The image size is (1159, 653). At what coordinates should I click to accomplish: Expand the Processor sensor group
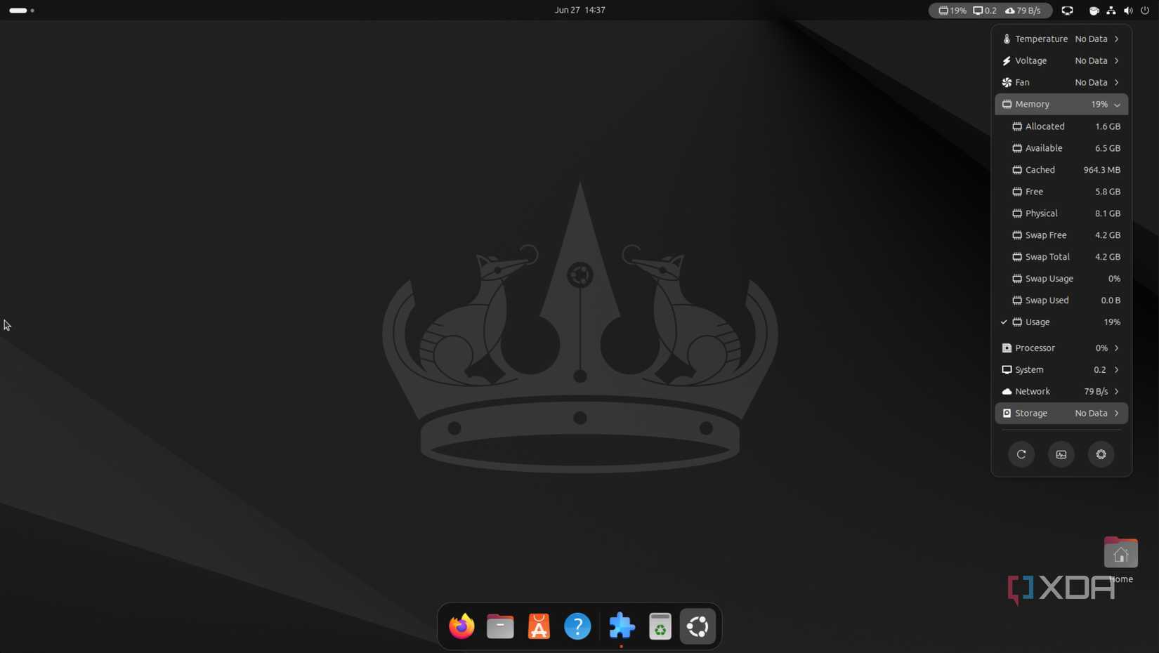(1061, 348)
